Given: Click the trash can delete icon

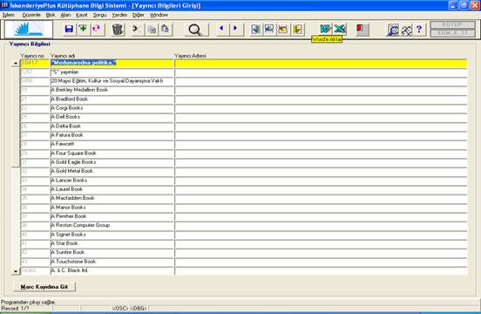Looking at the screenshot, I should pos(118,30).
